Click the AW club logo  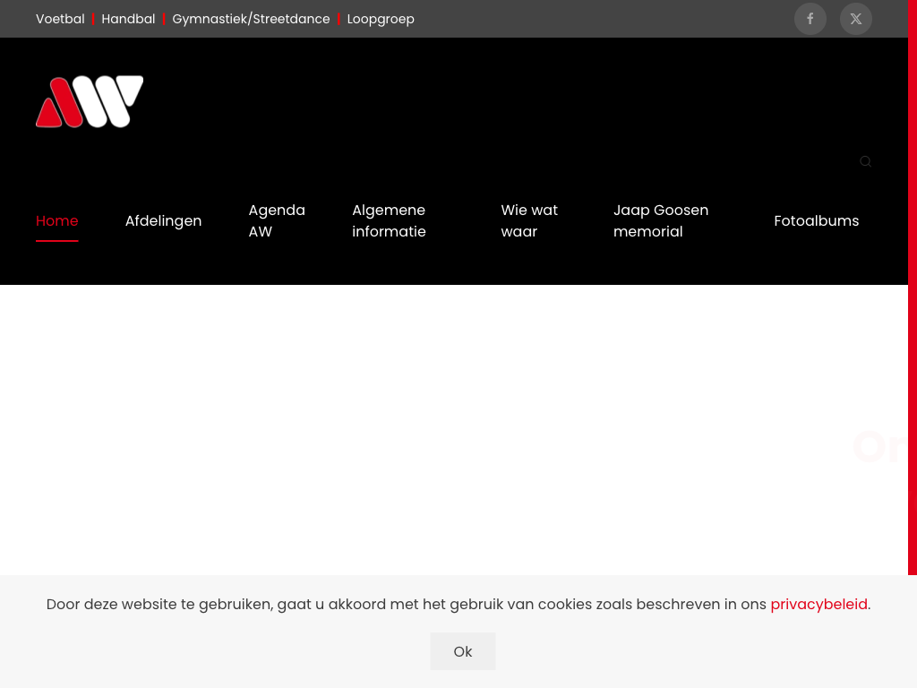[x=90, y=101]
